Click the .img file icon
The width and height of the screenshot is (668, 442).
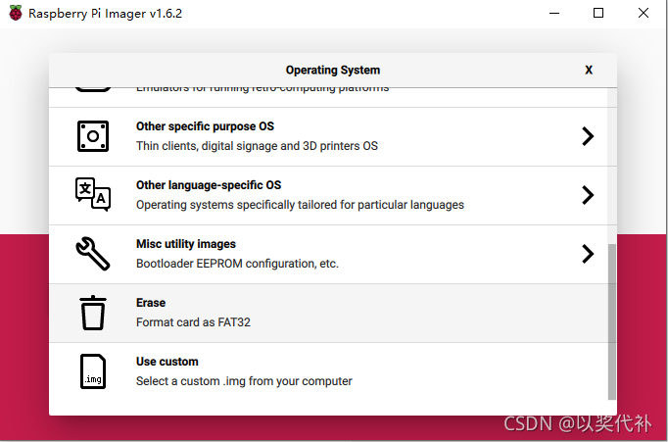click(93, 371)
